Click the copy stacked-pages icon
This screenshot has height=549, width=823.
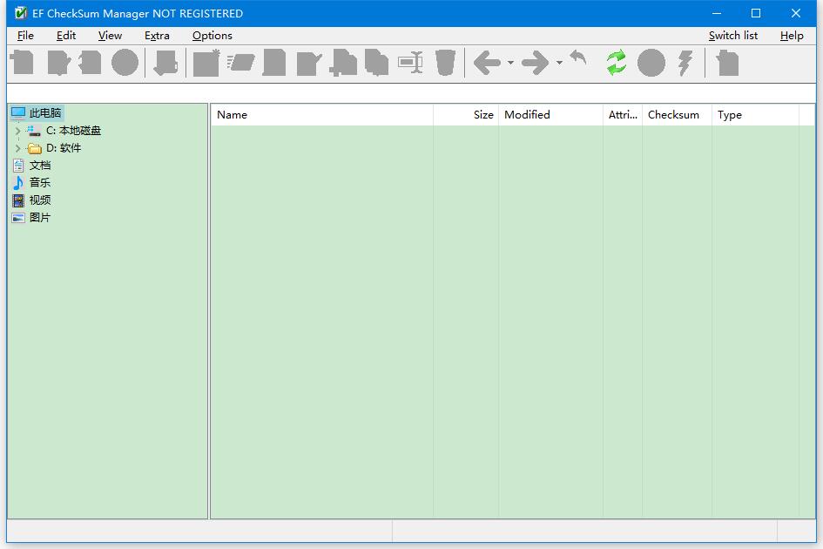[x=376, y=63]
